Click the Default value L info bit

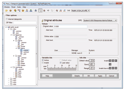click(90, 61)
